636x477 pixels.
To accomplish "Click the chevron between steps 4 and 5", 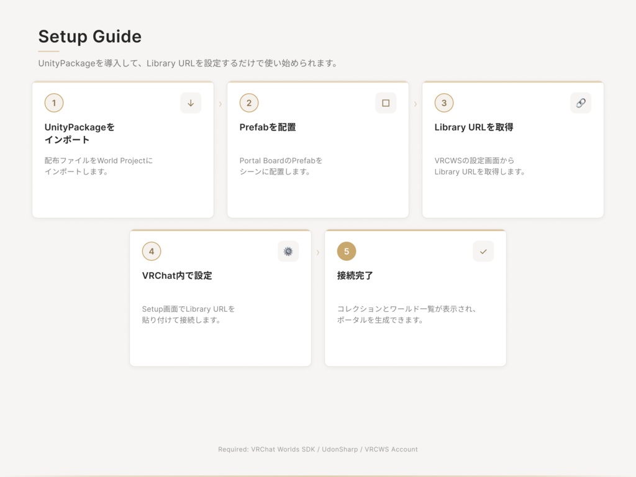I will (318, 253).
